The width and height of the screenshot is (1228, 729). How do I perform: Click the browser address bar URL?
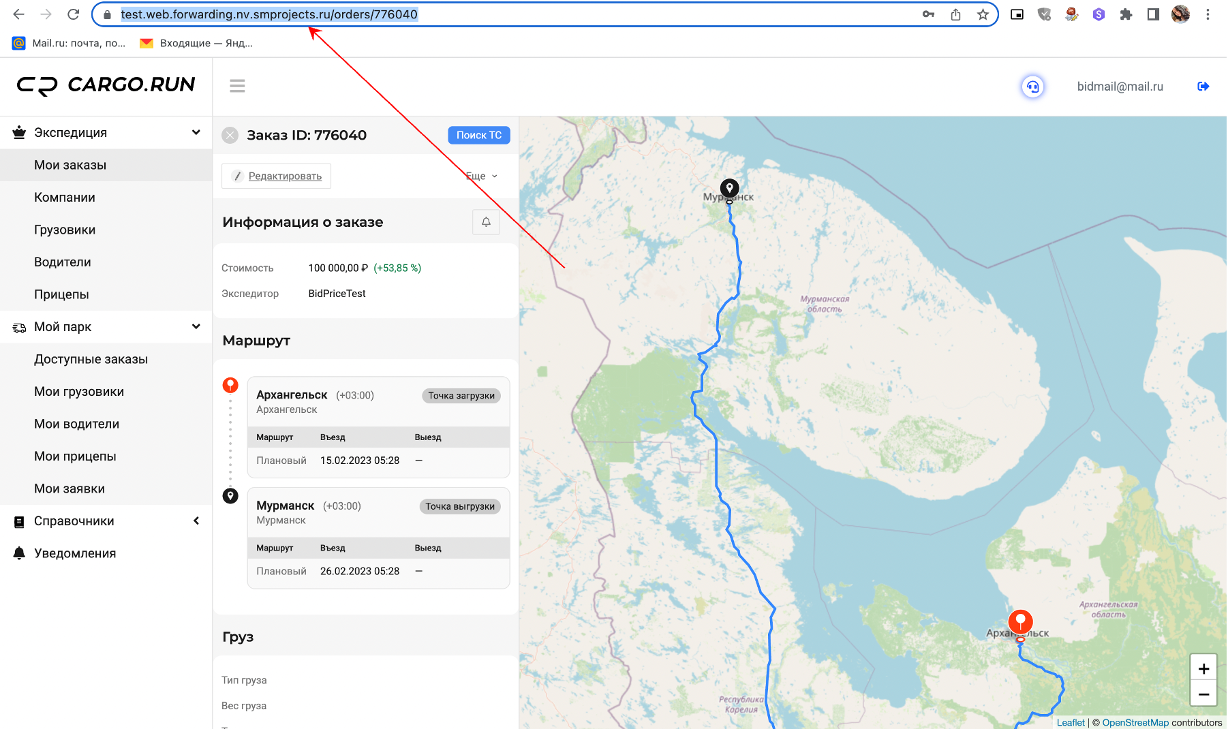coord(269,14)
